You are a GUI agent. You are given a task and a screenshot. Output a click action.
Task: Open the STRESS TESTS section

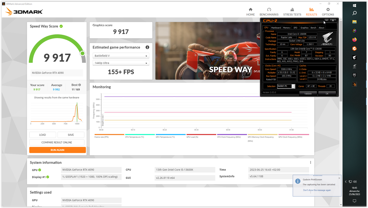(292, 12)
